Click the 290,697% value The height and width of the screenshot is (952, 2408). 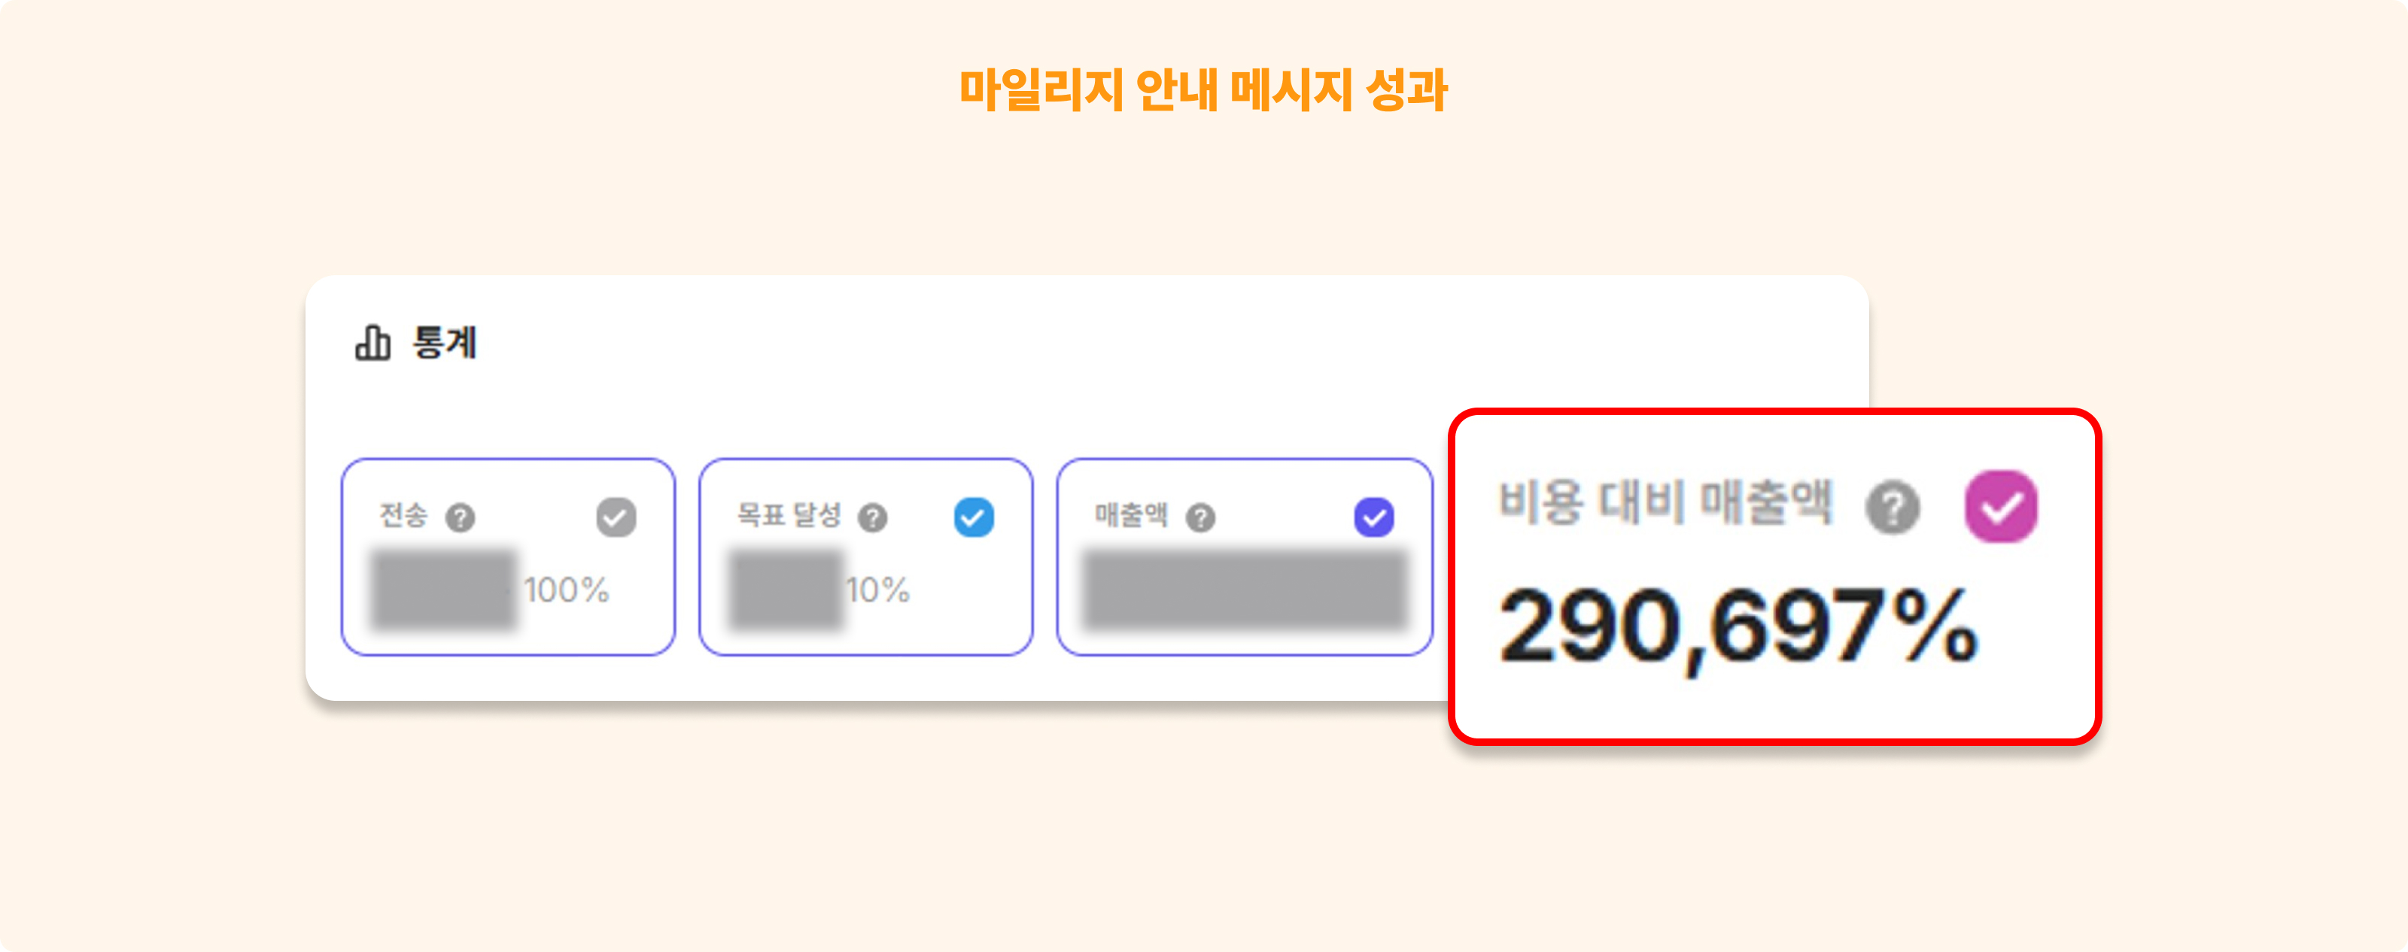(1739, 628)
